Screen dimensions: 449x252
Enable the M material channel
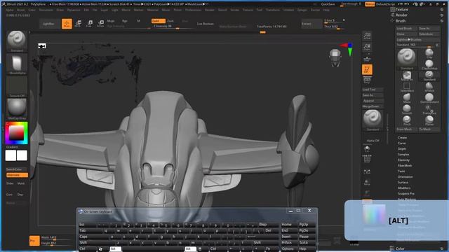[x=139, y=21]
